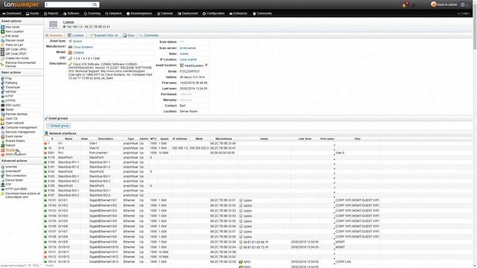
Task: Click the SSH (putty) terminal icon
Action: click(x=2, y=105)
